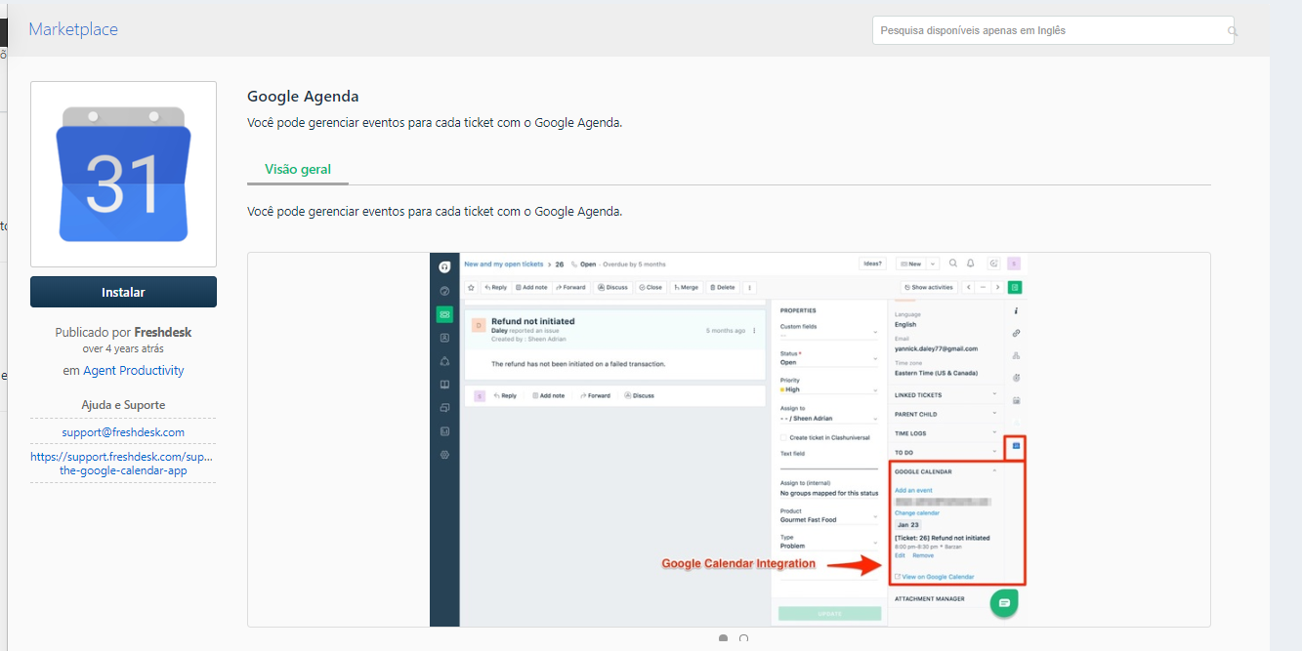Click the solutions book sidebar icon in the preview
This screenshot has height=651, width=1302.
click(444, 385)
